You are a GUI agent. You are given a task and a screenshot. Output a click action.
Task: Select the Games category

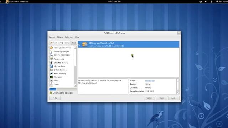62,84
